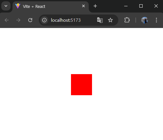Close the Vite + React tab

[x=83, y=6]
